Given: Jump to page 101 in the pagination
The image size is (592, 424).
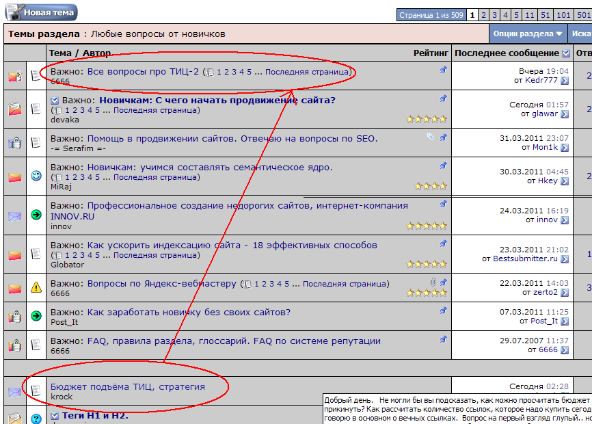Looking at the screenshot, I should click(x=563, y=14).
